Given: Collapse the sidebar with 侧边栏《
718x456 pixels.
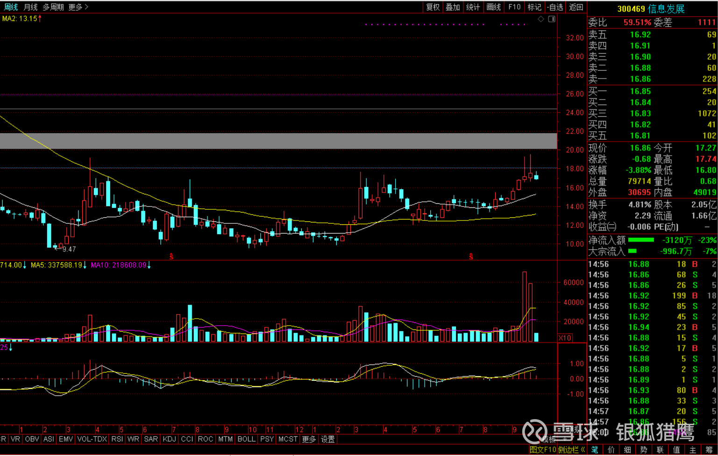Looking at the screenshot, I should 572,449.
